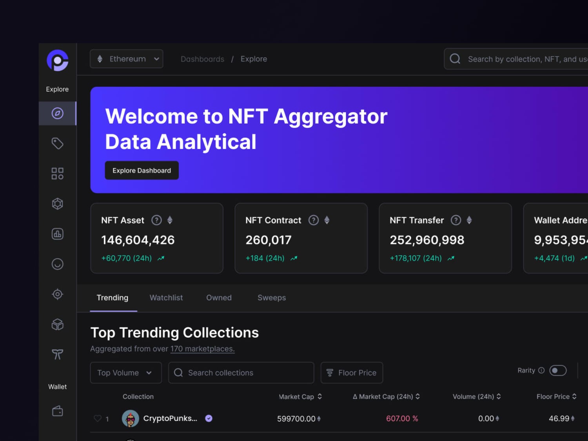
Task: Click the Search collections field
Action: (x=241, y=373)
